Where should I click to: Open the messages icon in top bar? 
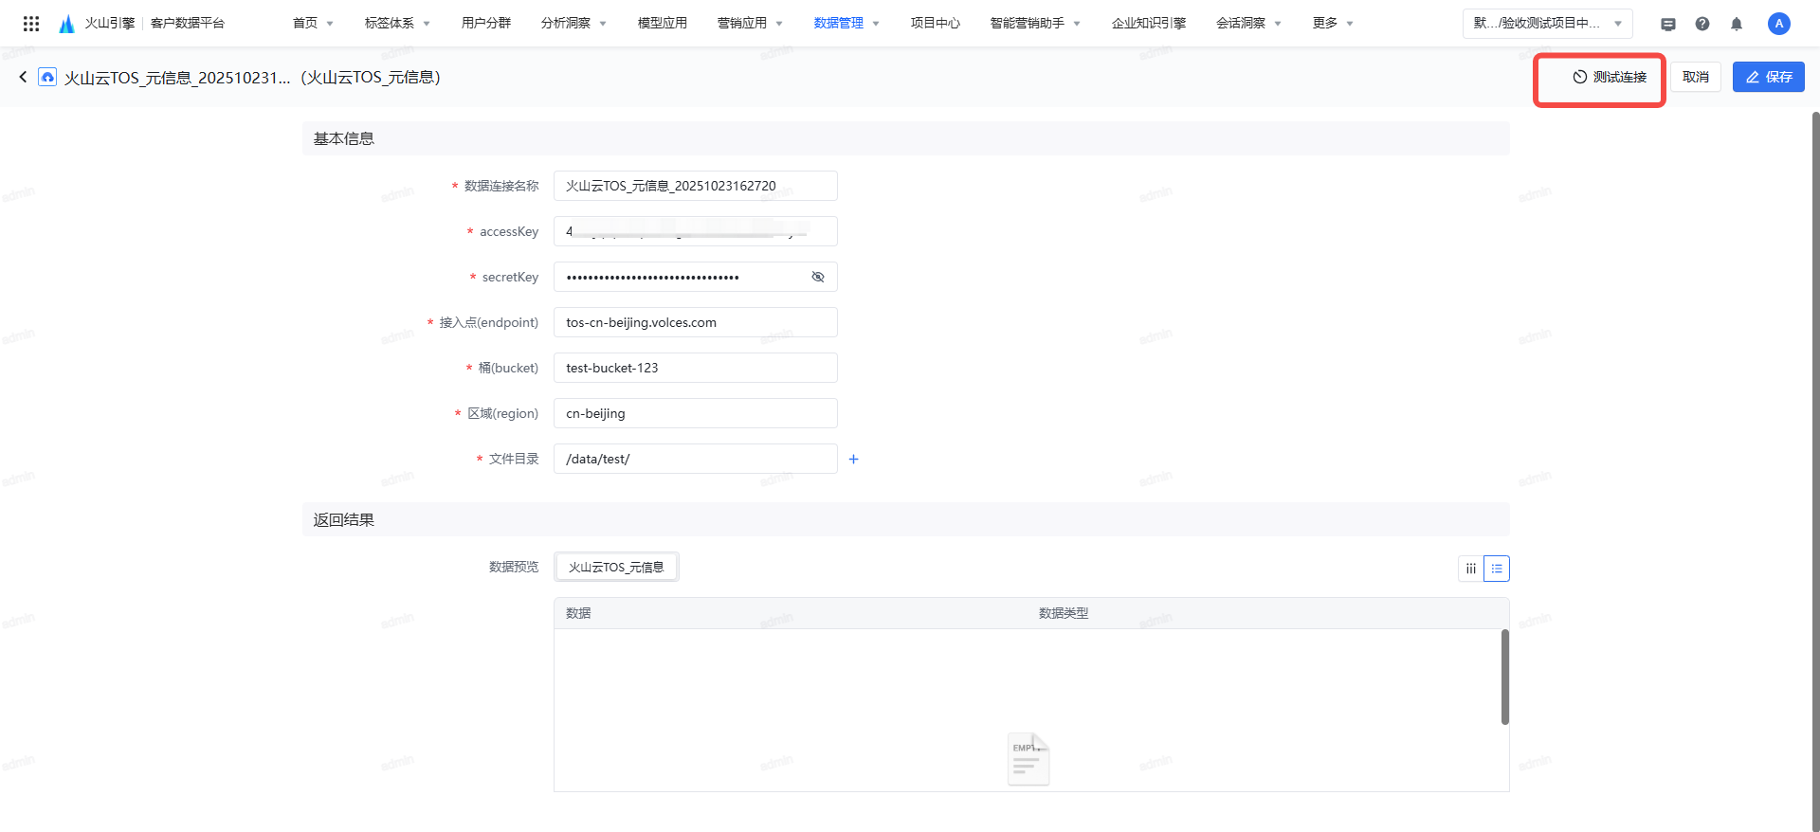point(1668,24)
